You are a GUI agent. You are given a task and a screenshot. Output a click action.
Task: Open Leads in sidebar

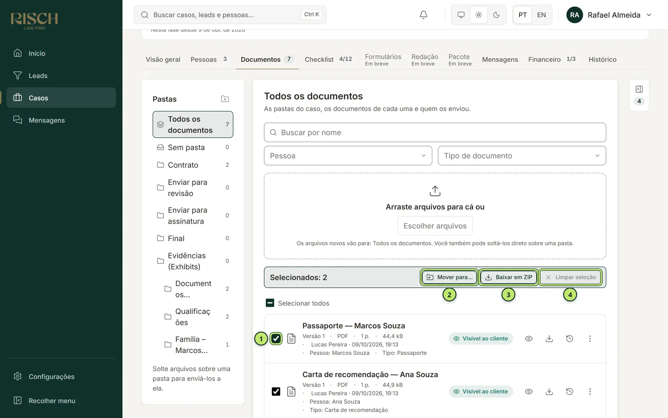click(61, 76)
